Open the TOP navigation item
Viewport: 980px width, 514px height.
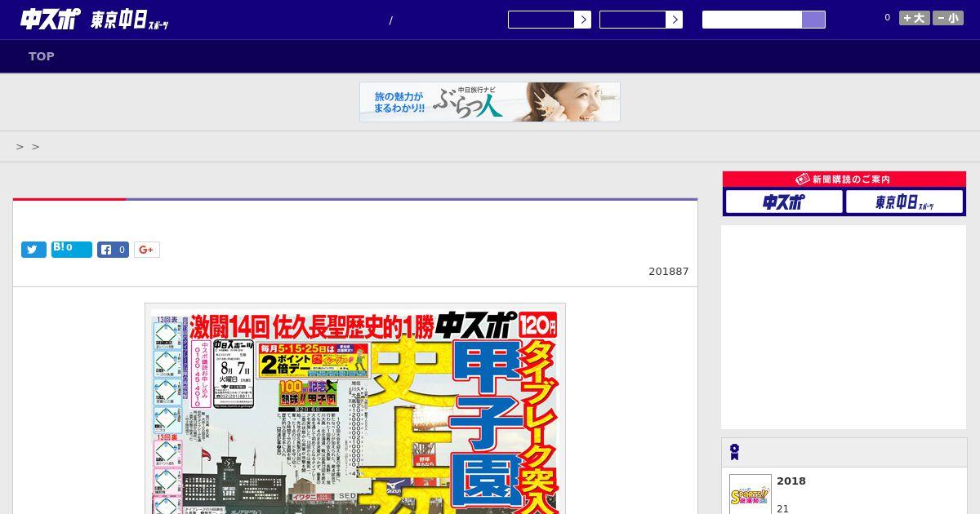pos(42,56)
